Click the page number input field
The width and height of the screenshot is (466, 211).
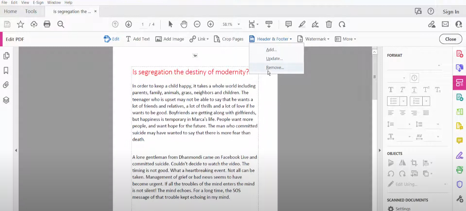click(x=143, y=24)
